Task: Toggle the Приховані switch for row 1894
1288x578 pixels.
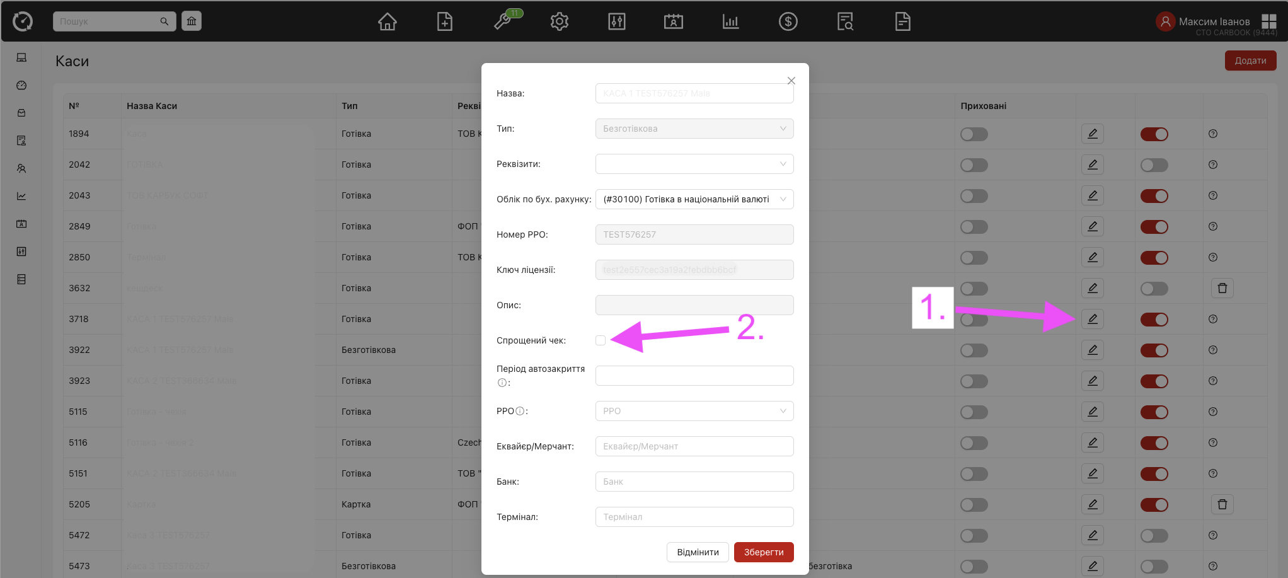Action: coord(974,134)
